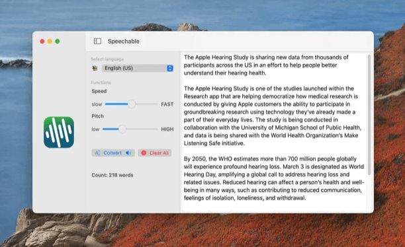Click the Speed slider handle

[132, 104]
